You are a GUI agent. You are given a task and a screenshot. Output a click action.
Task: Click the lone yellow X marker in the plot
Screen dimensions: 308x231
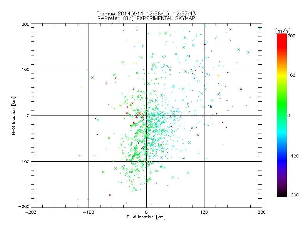point(218,75)
